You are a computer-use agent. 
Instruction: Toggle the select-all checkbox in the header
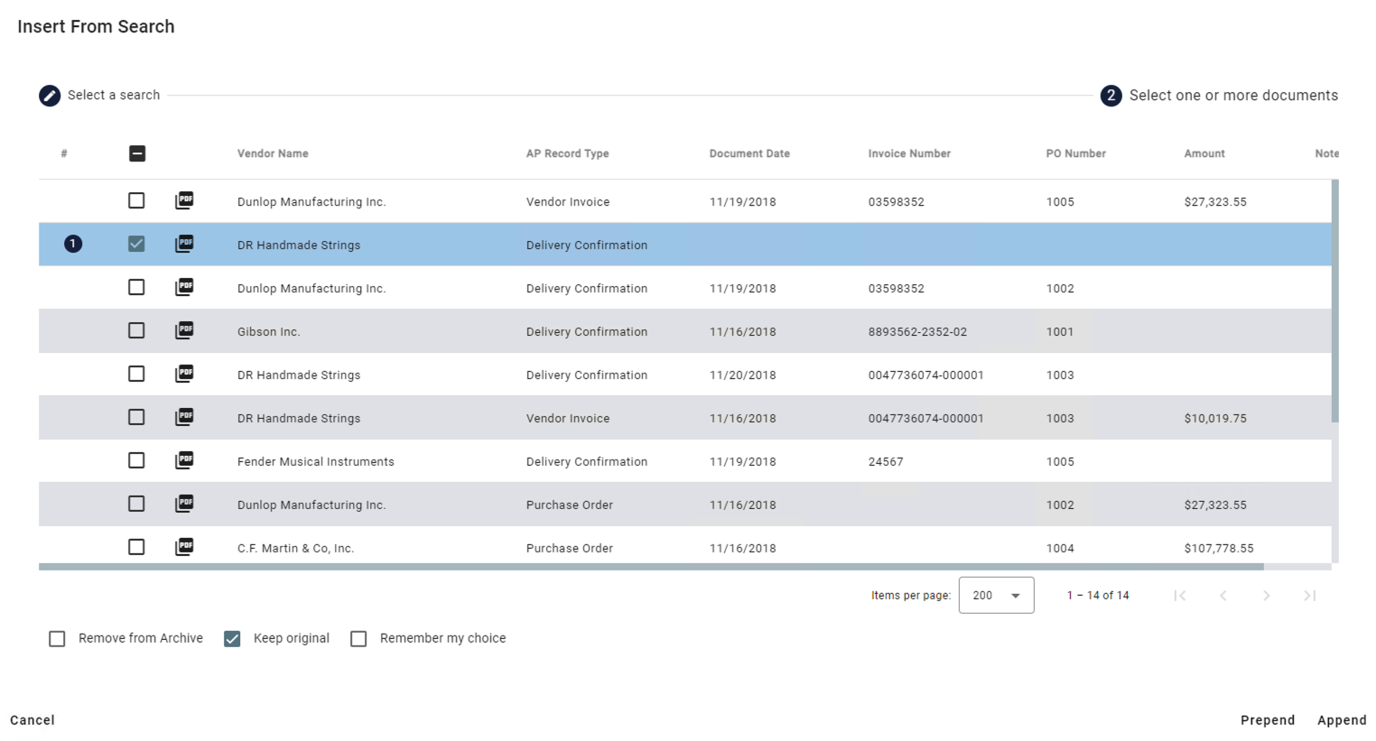137,153
